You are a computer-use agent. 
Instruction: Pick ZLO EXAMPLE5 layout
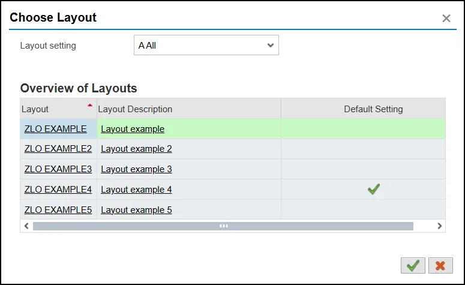click(58, 210)
